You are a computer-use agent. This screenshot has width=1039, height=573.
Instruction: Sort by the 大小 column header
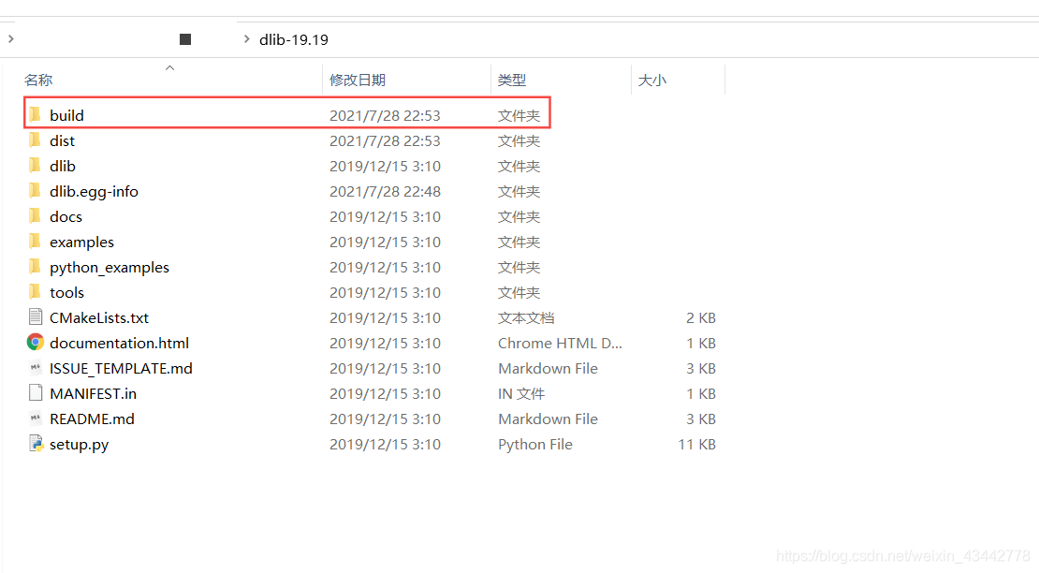click(x=652, y=80)
